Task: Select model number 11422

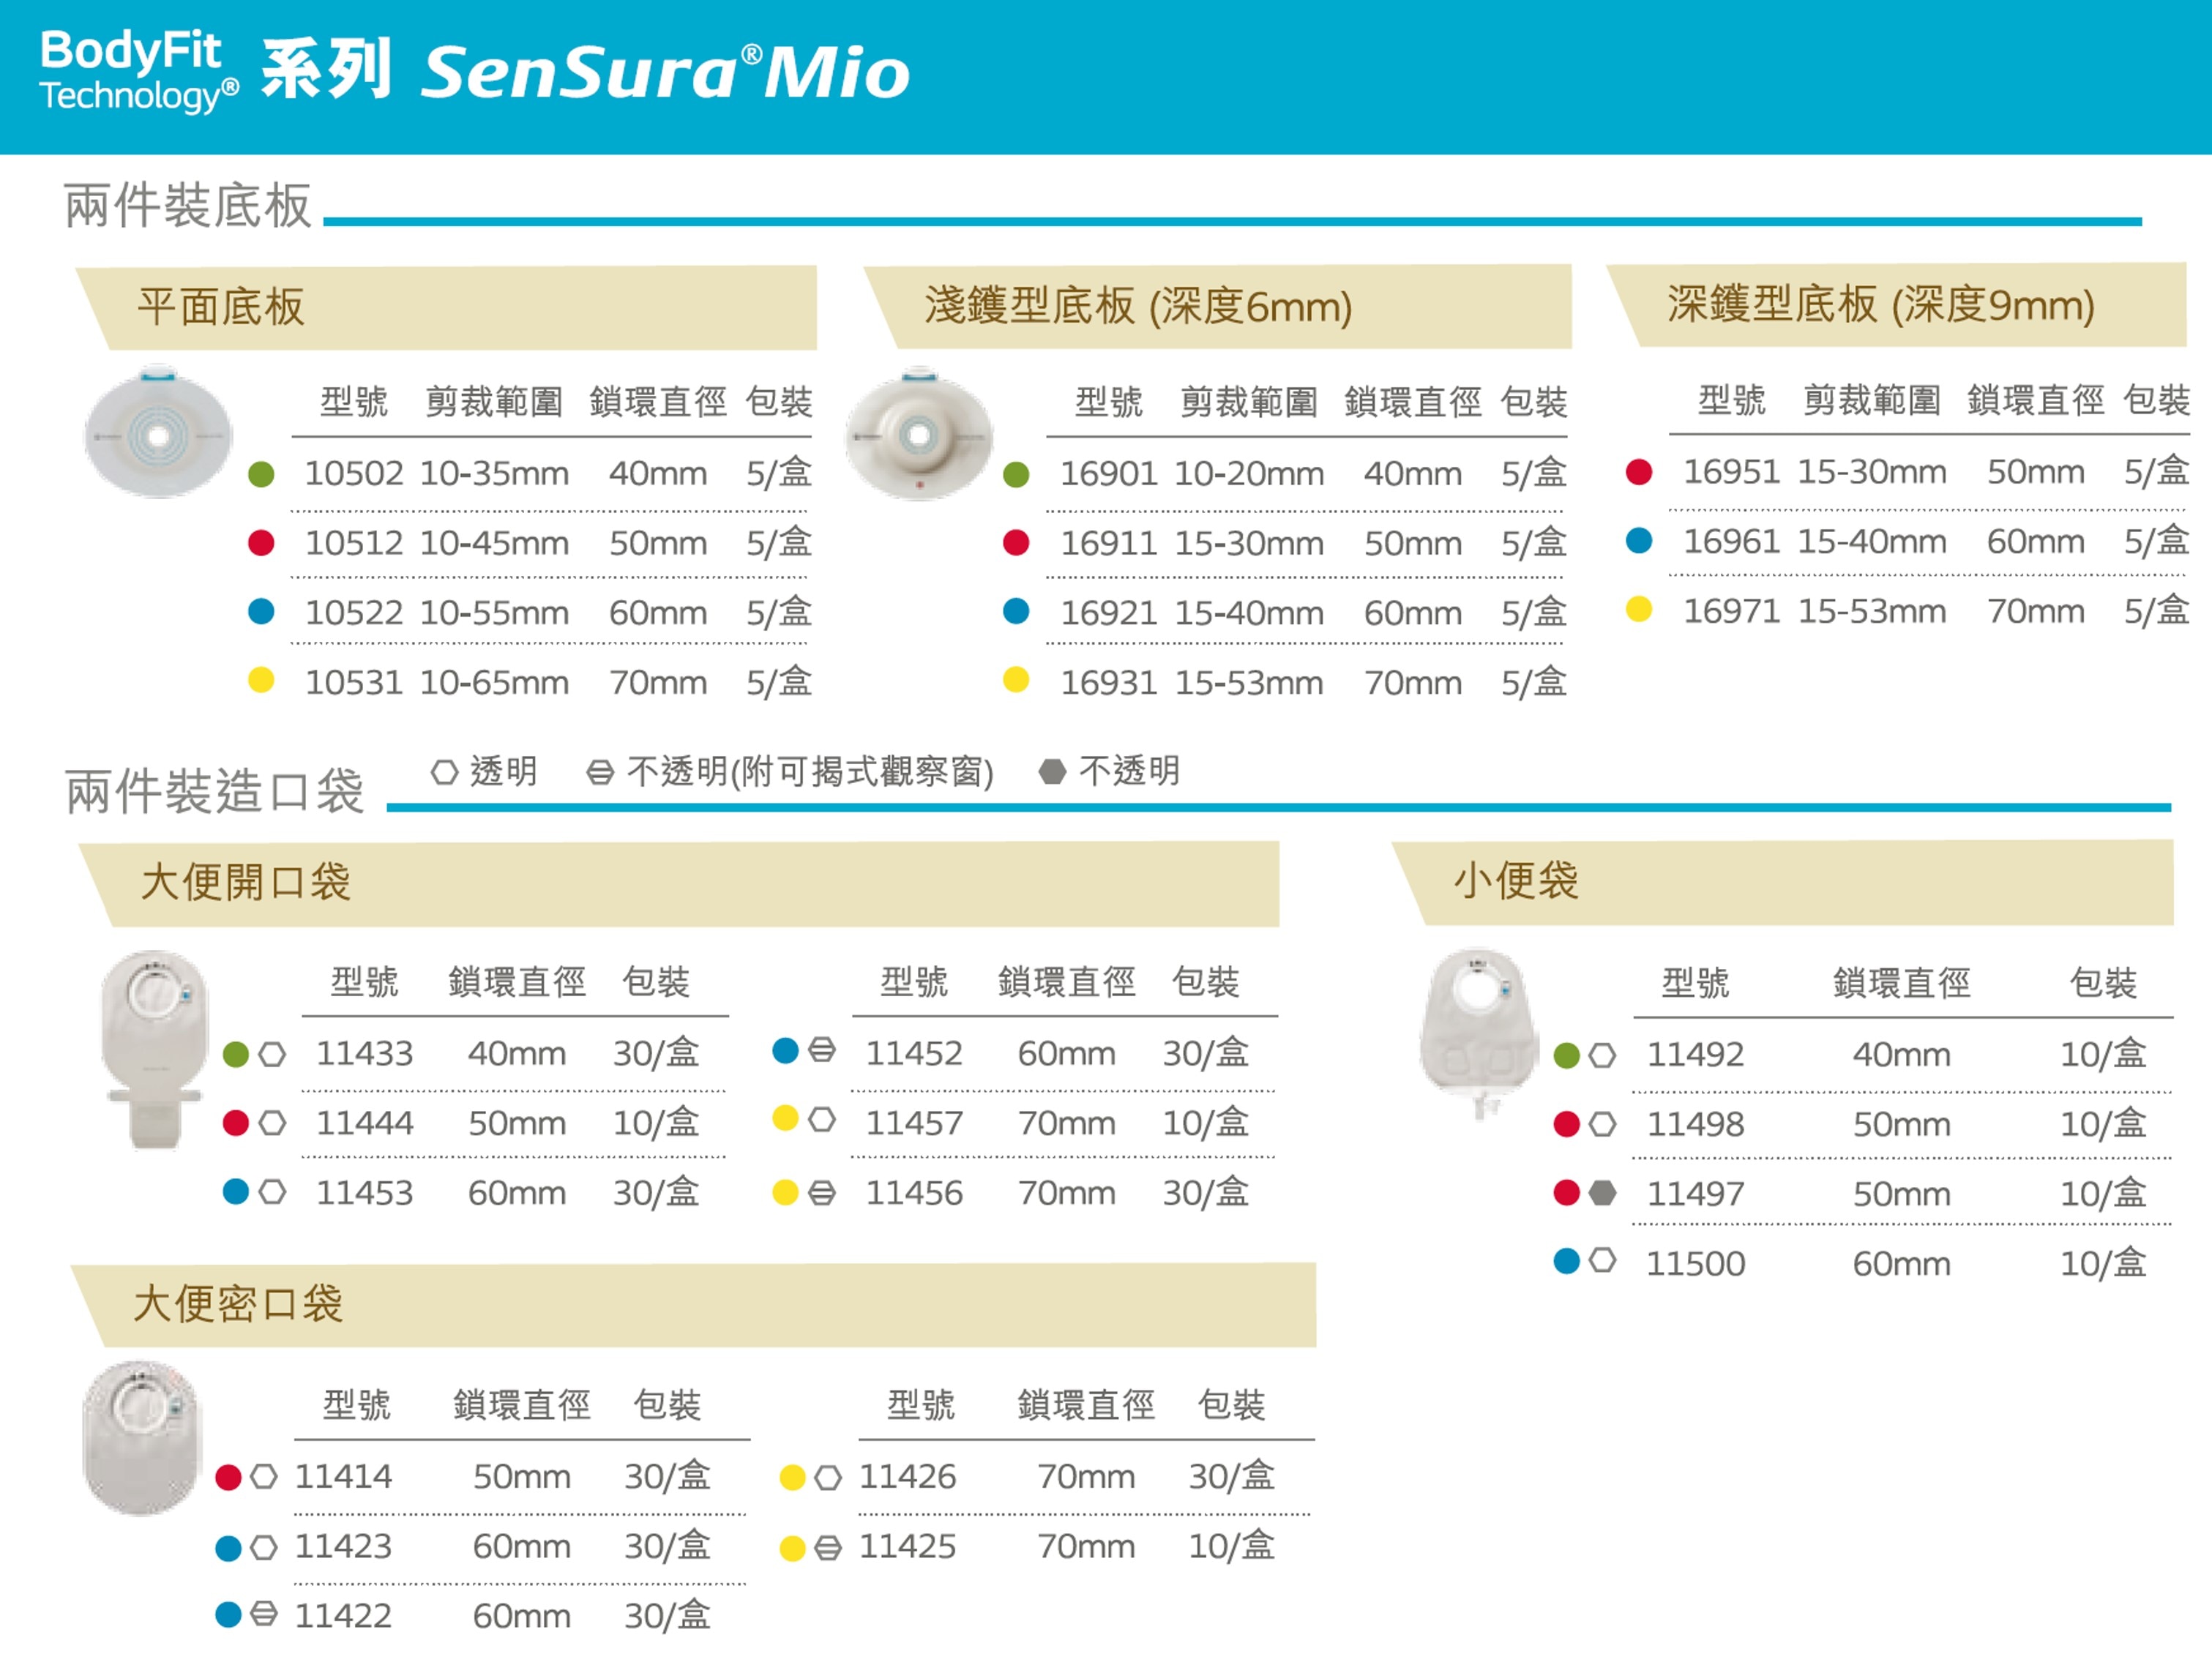Action: pos(343,1616)
